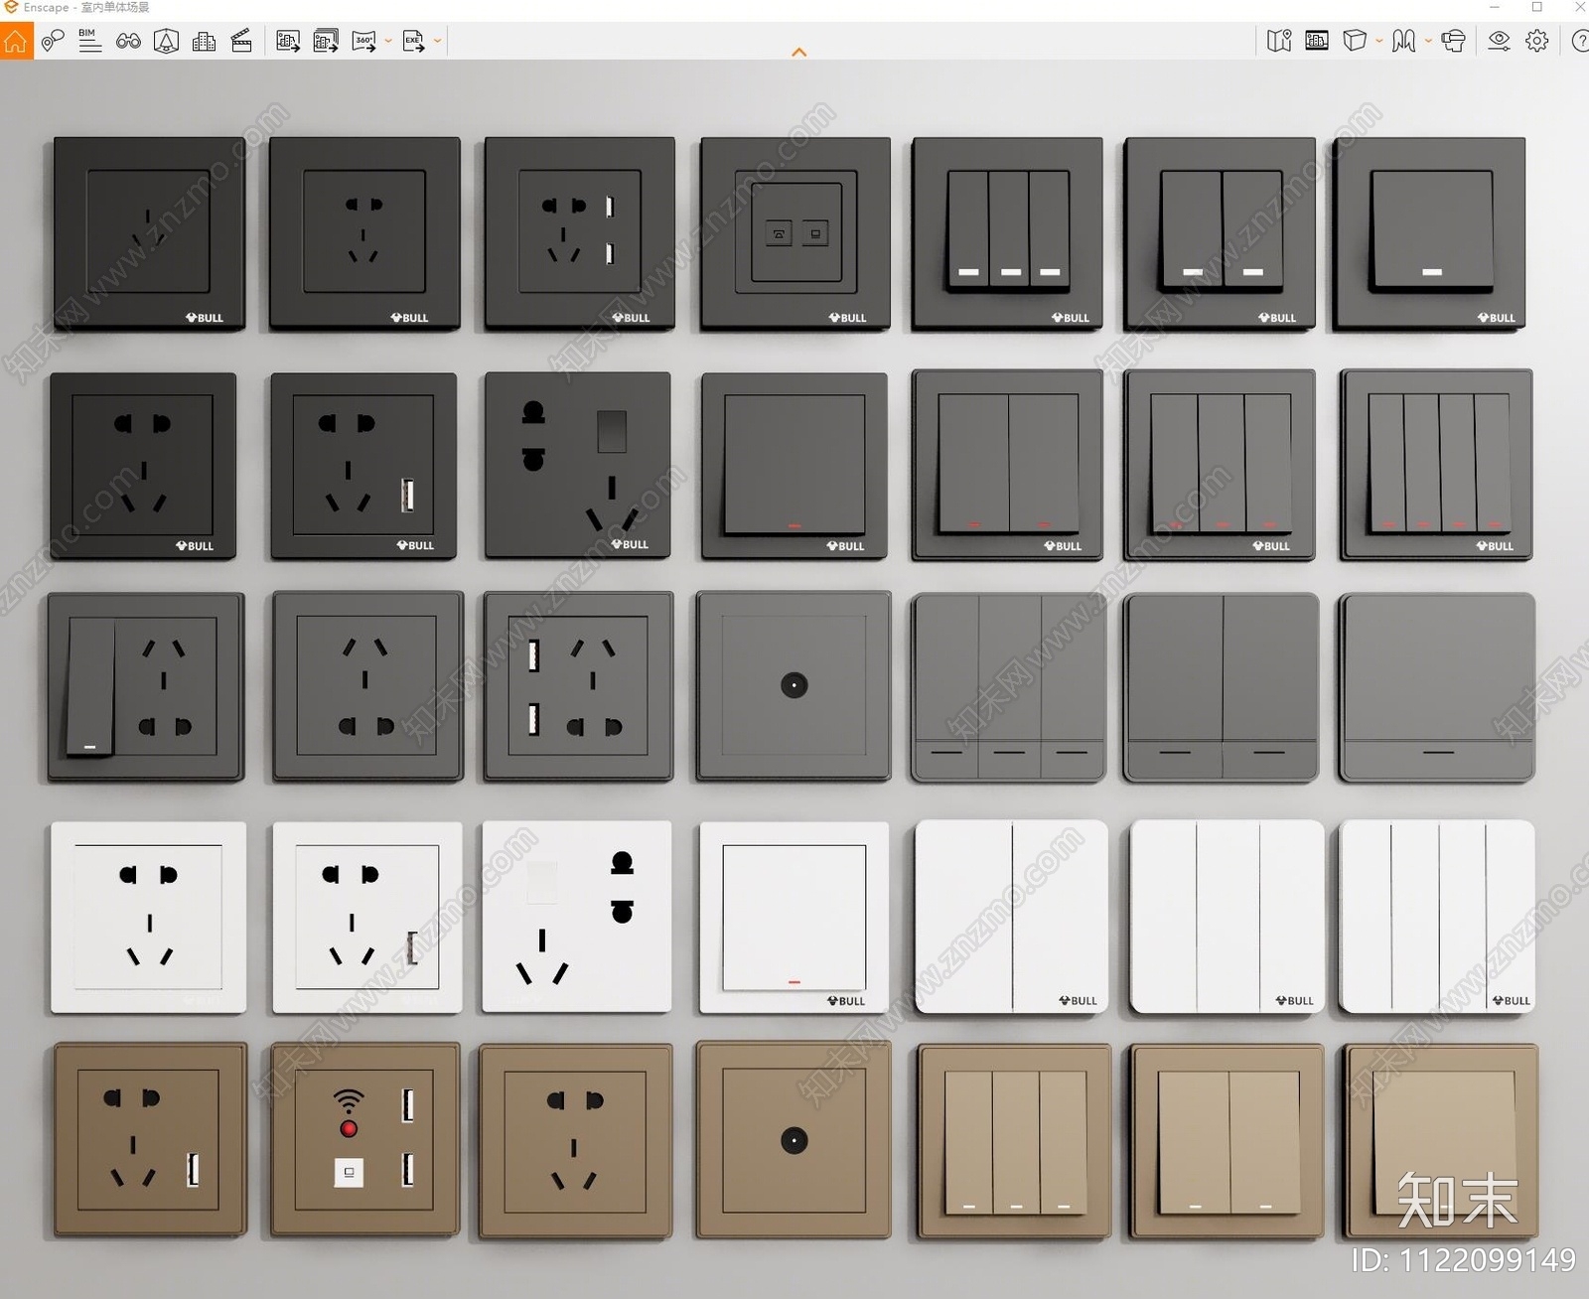Select the dark four-gang switch with red indicators
Screen dimensions: 1589x1299
1436,465
